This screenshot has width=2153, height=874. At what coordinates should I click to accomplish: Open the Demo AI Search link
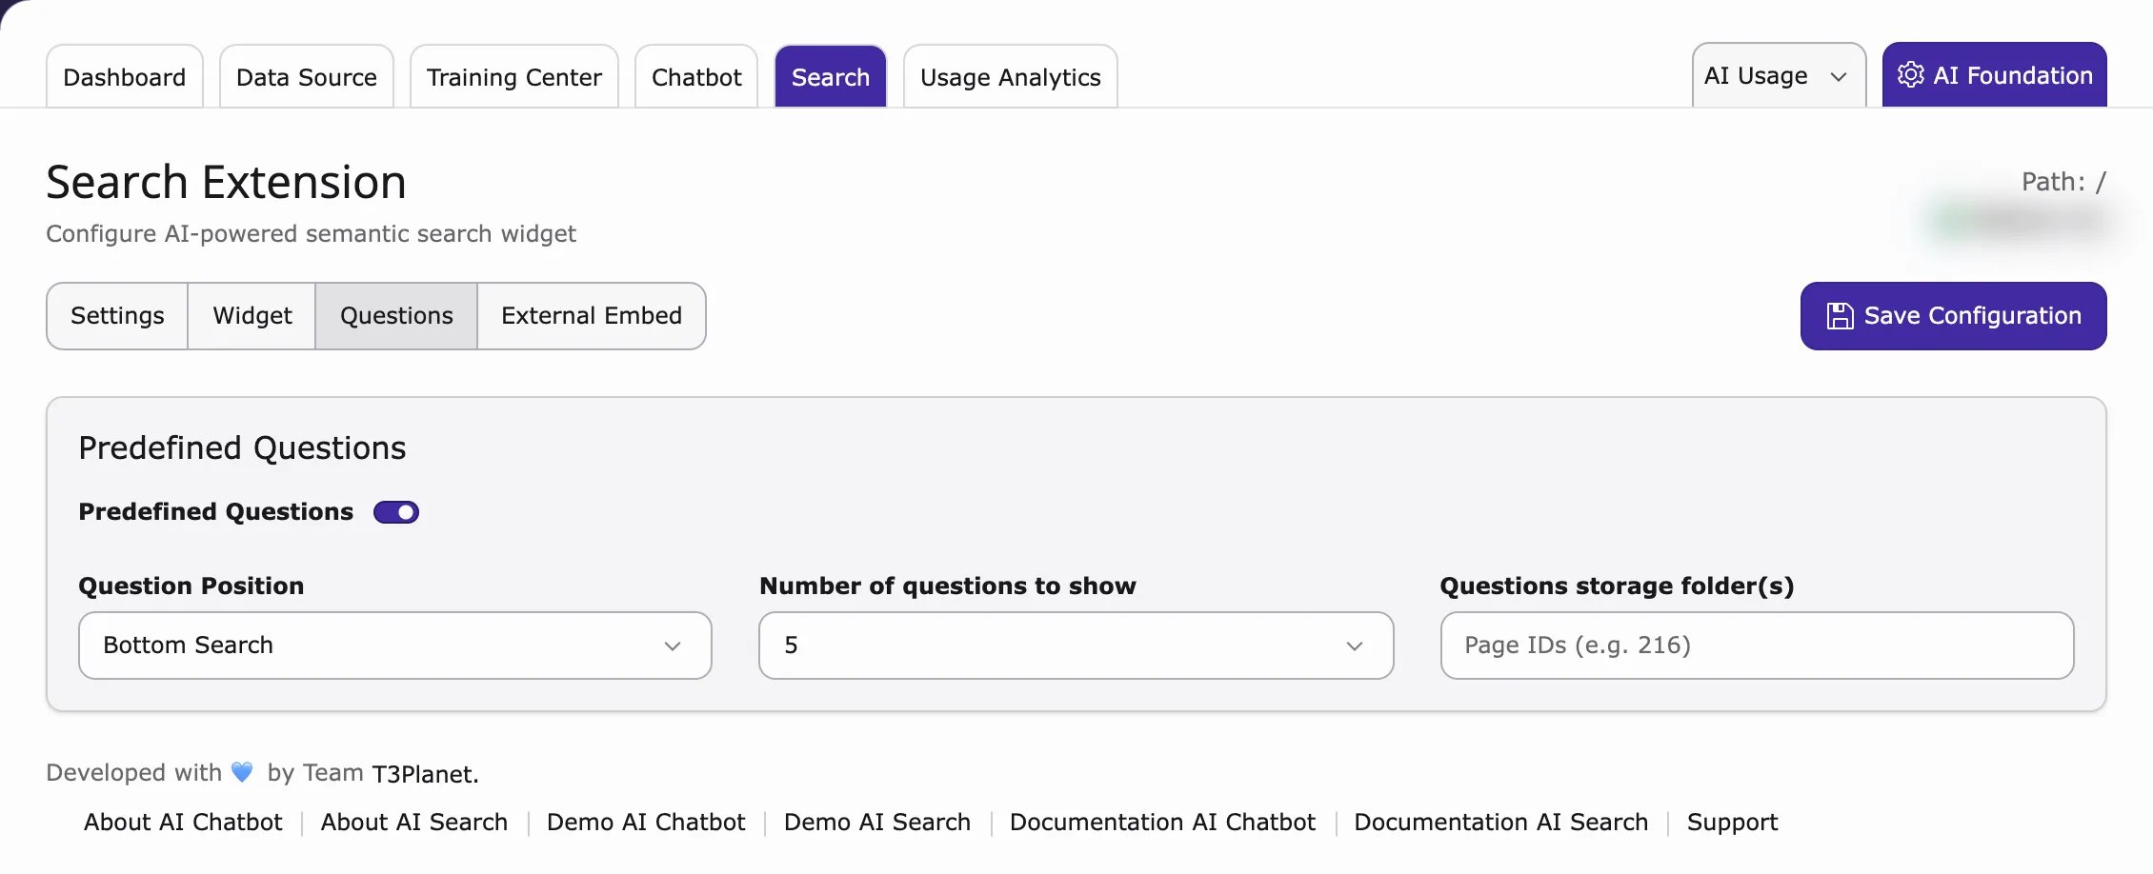(x=877, y=822)
